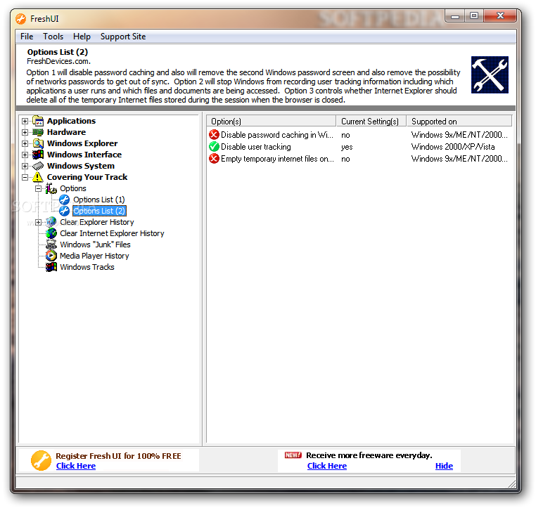Select Windows Explorer label in tree
Viewport: 536px width, 508px height.
click(x=82, y=143)
